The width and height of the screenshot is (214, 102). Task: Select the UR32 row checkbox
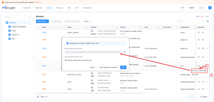click(x=38, y=82)
